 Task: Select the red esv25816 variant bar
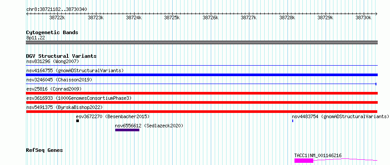click(x=202, y=93)
